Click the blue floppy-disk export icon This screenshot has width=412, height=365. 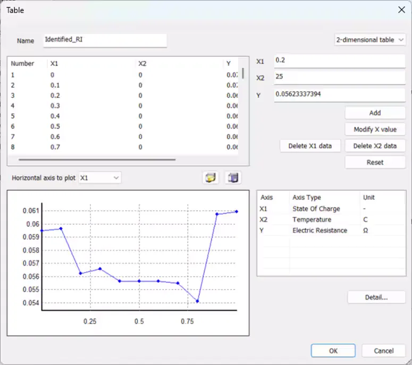[x=232, y=178]
